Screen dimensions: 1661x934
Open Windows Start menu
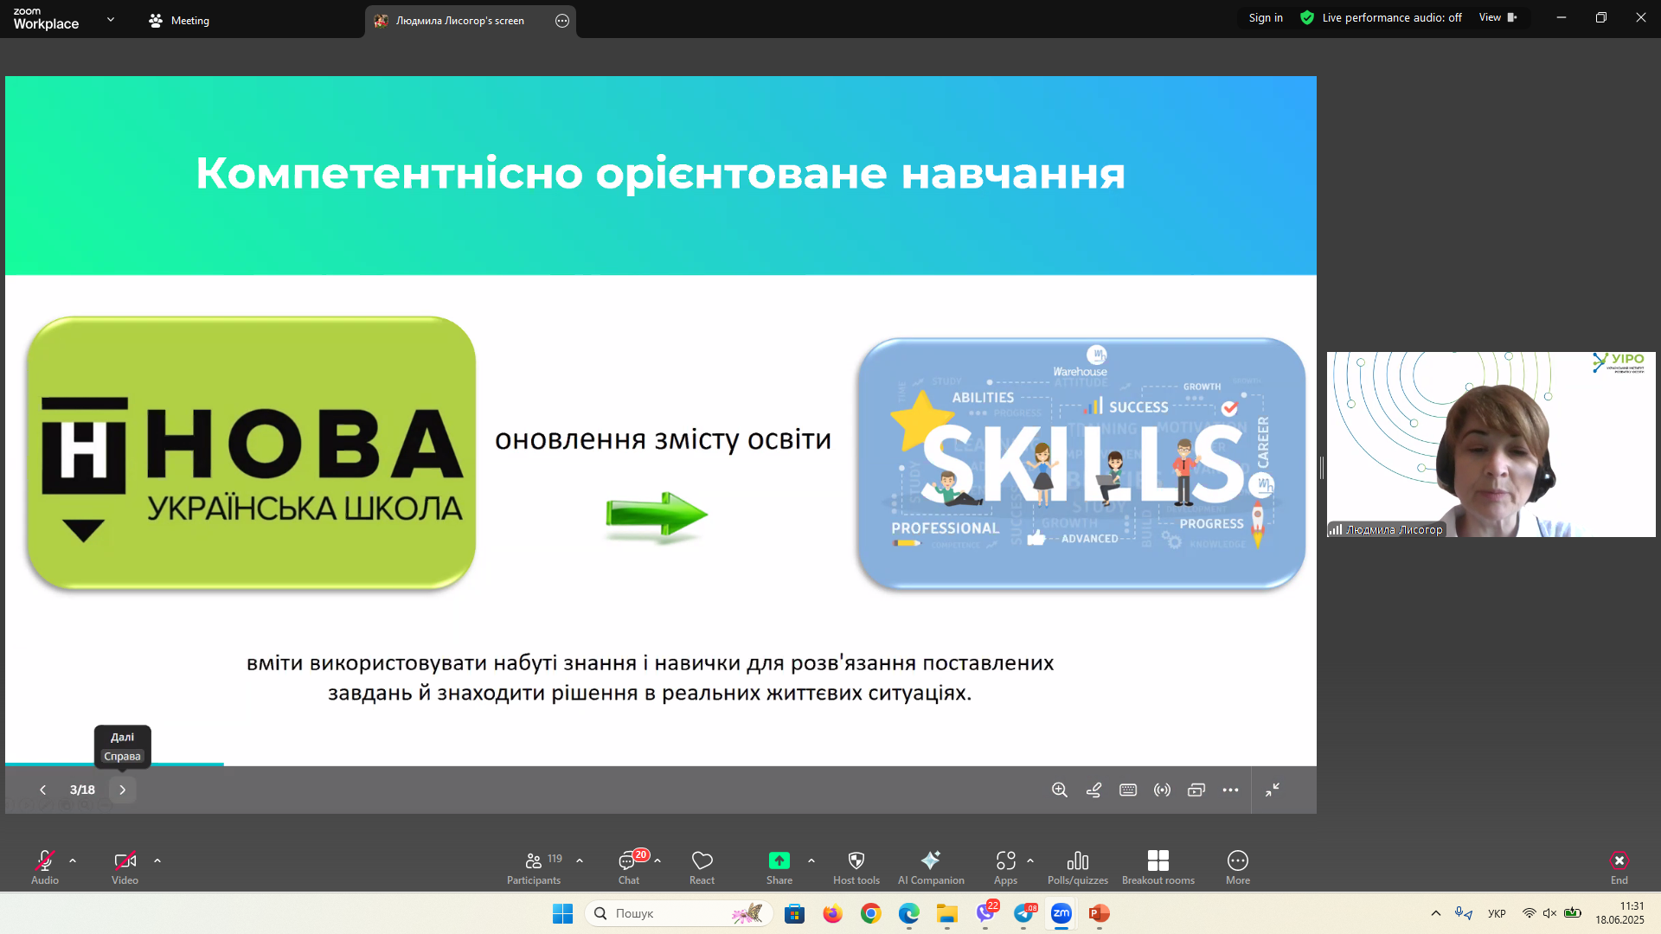562,913
